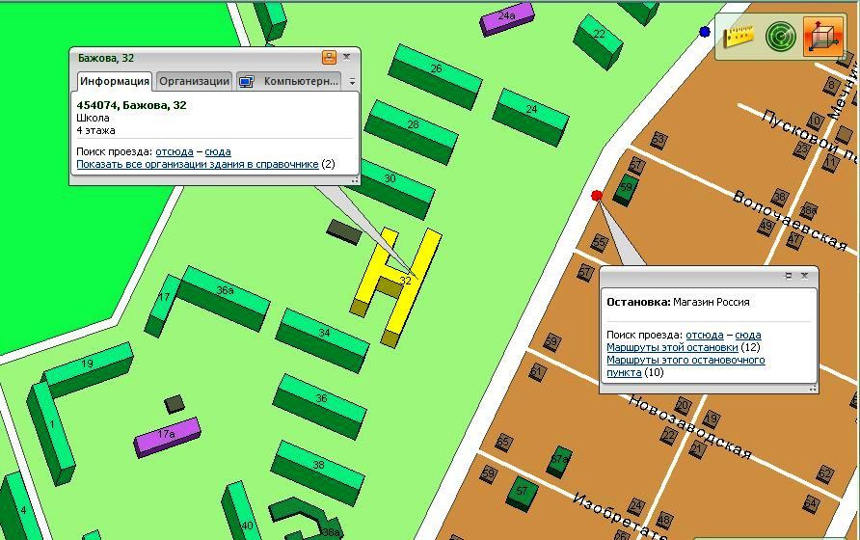Expand the tab overflow arrow in info card
The height and width of the screenshot is (540, 860).
pos(352,82)
